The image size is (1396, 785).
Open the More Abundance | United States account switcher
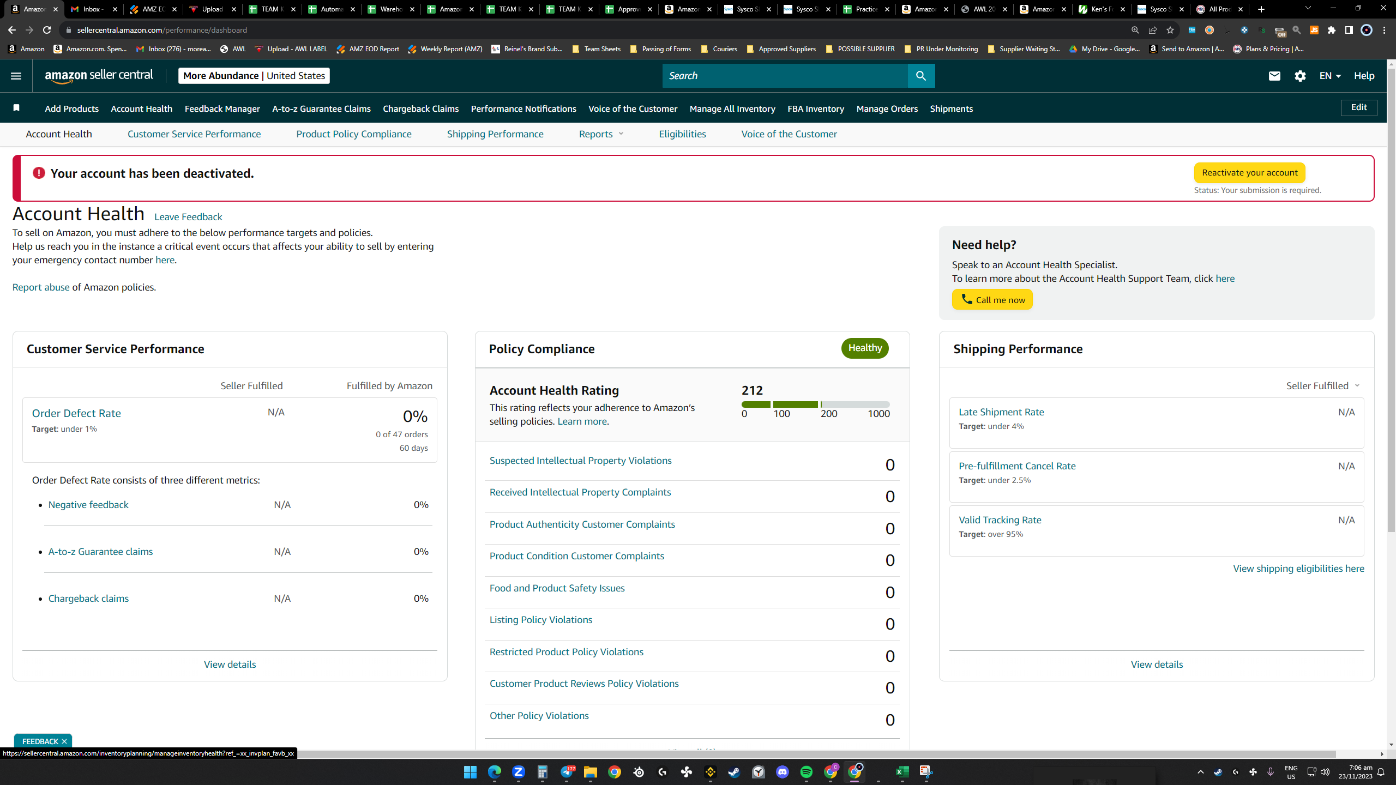(x=254, y=76)
